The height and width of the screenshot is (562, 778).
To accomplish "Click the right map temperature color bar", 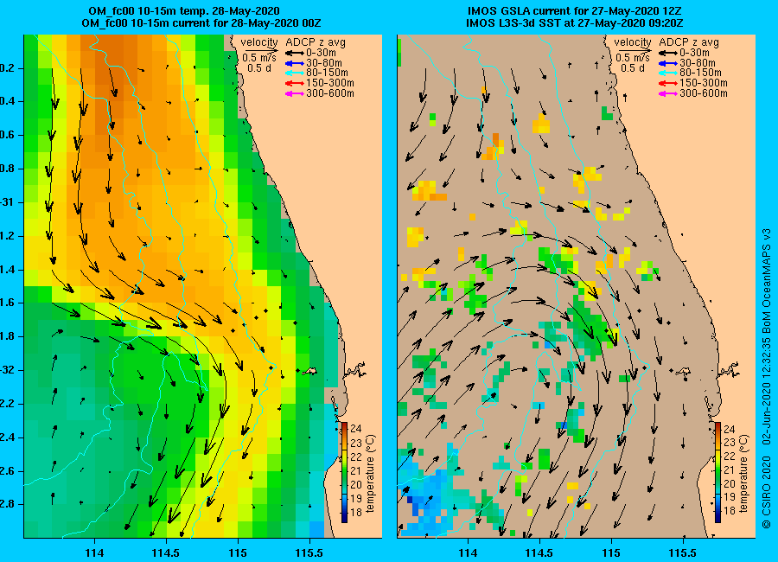I will point(718,472).
